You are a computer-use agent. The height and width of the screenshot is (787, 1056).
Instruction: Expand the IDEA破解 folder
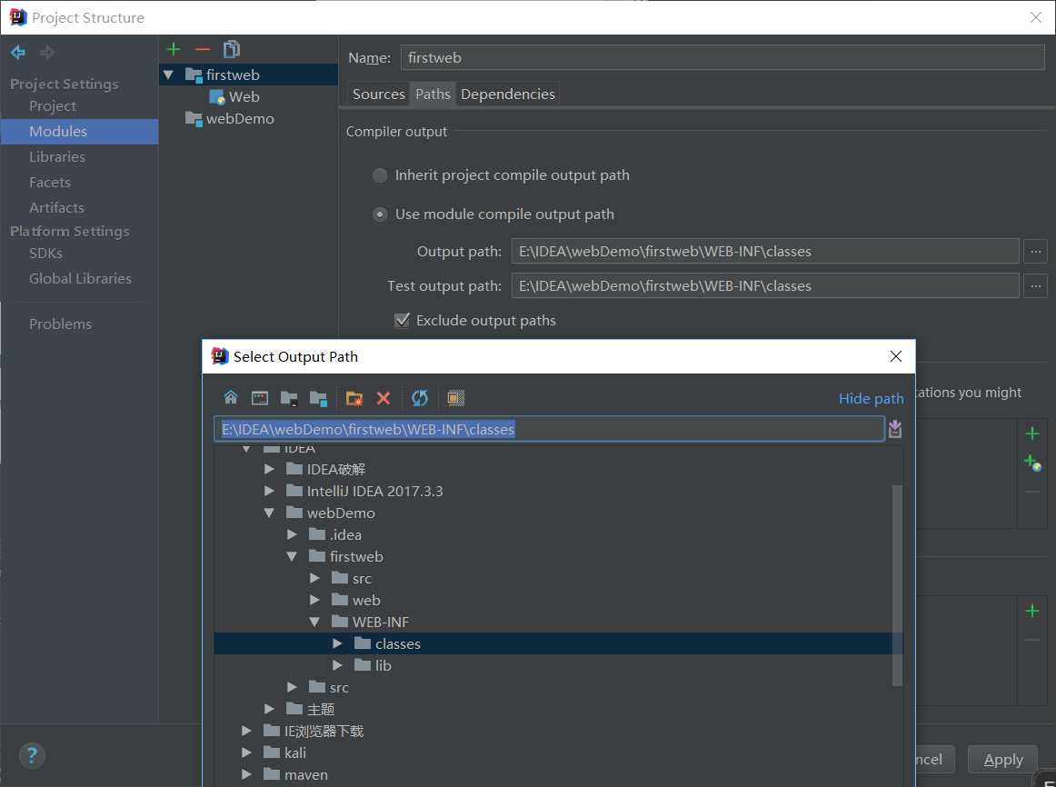269,469
